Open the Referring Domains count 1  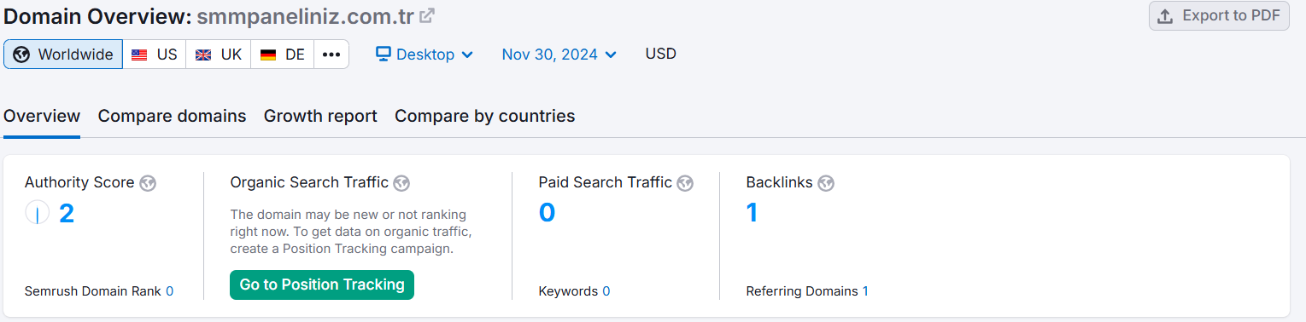(865, 291)
